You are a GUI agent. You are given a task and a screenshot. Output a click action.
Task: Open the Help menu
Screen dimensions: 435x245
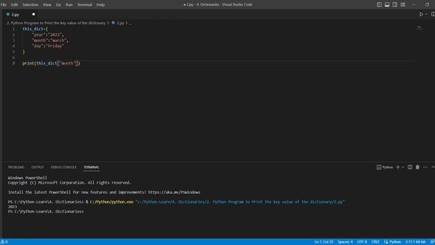(101, 5)
